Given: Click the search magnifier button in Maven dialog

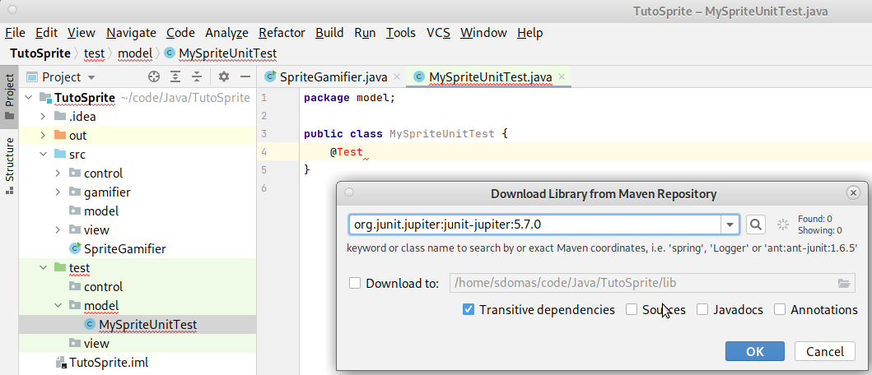Looking at the screenshot, I should (755, 224).
